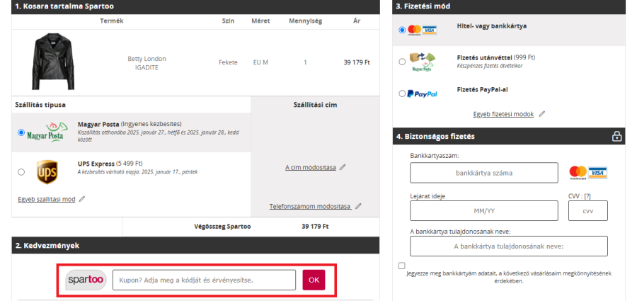
Task: Choose Hitel- vagy bankkártya payment radio
Action: pos(402,30)
